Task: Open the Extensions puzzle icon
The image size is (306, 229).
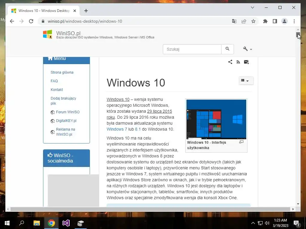Action: coord(265,21)
